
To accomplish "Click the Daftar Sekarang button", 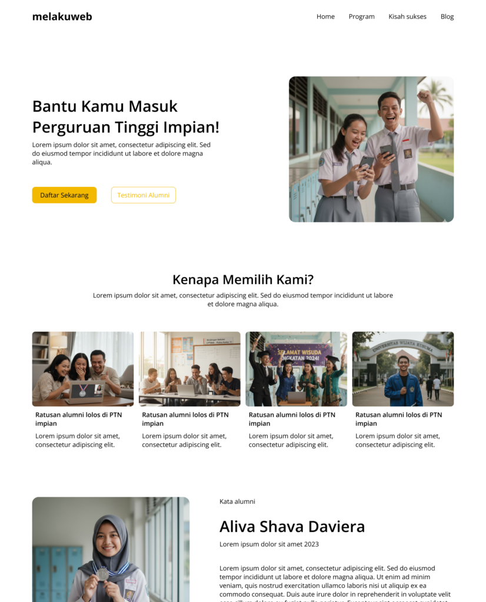I will (64, 195).
